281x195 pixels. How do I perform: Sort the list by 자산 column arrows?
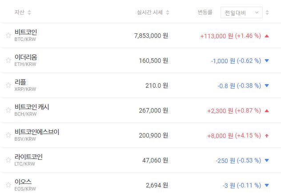click(29, 12)
